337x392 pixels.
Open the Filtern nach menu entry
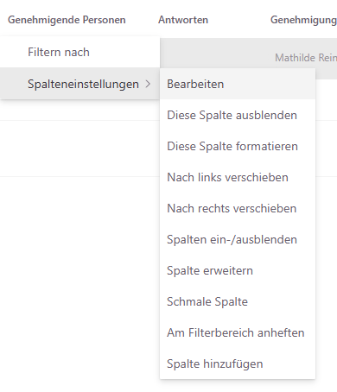click(79, 52)
